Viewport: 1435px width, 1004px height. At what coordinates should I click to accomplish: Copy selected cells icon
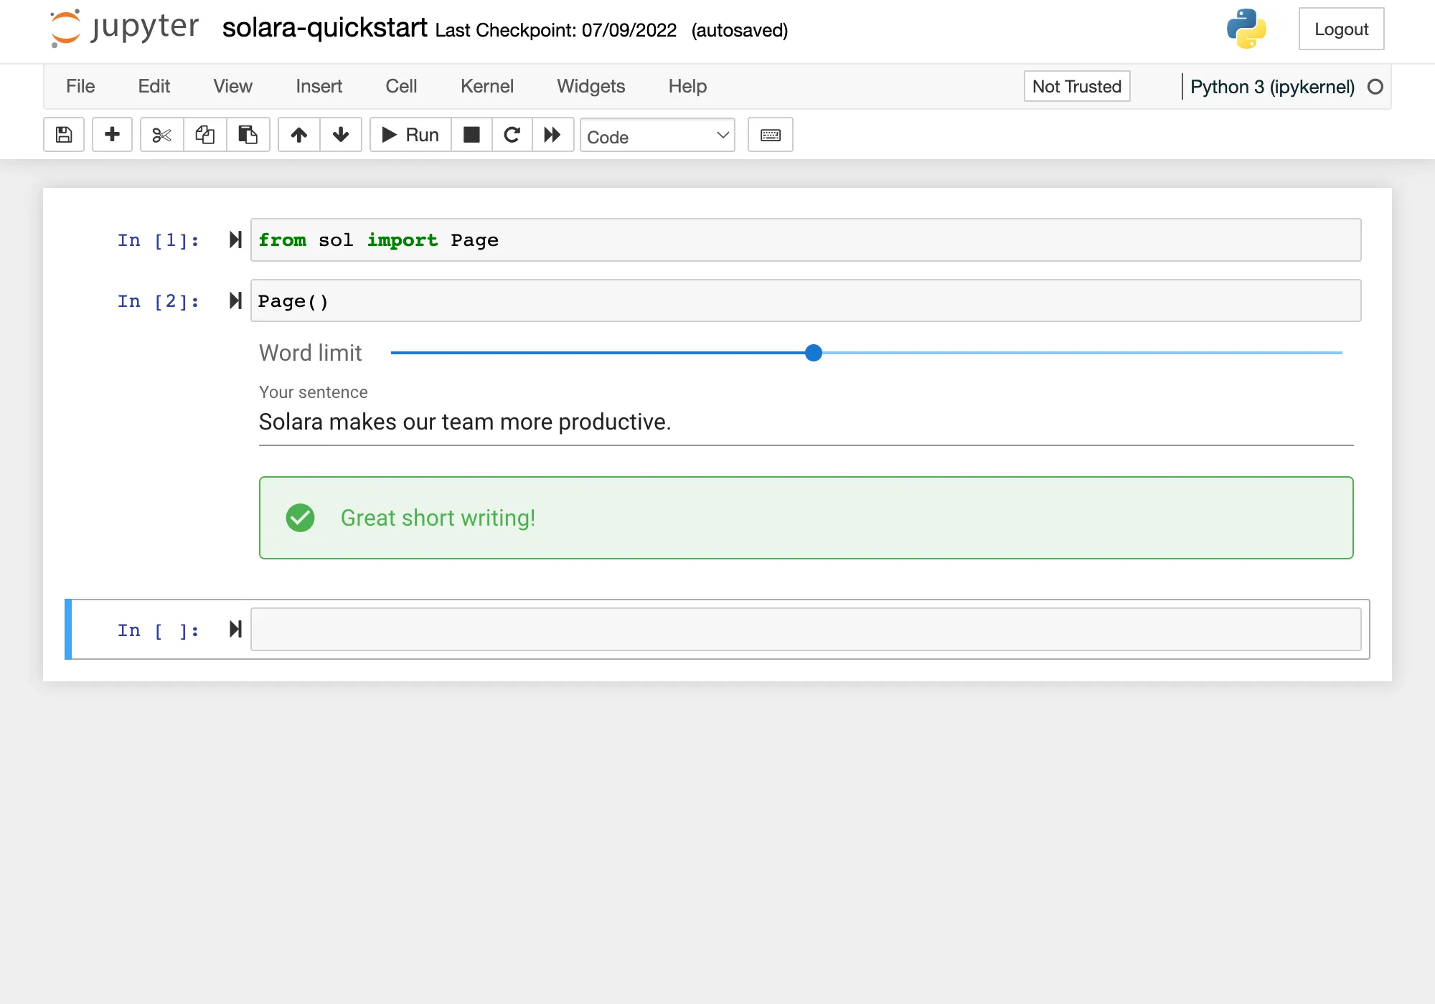(205, 135)
